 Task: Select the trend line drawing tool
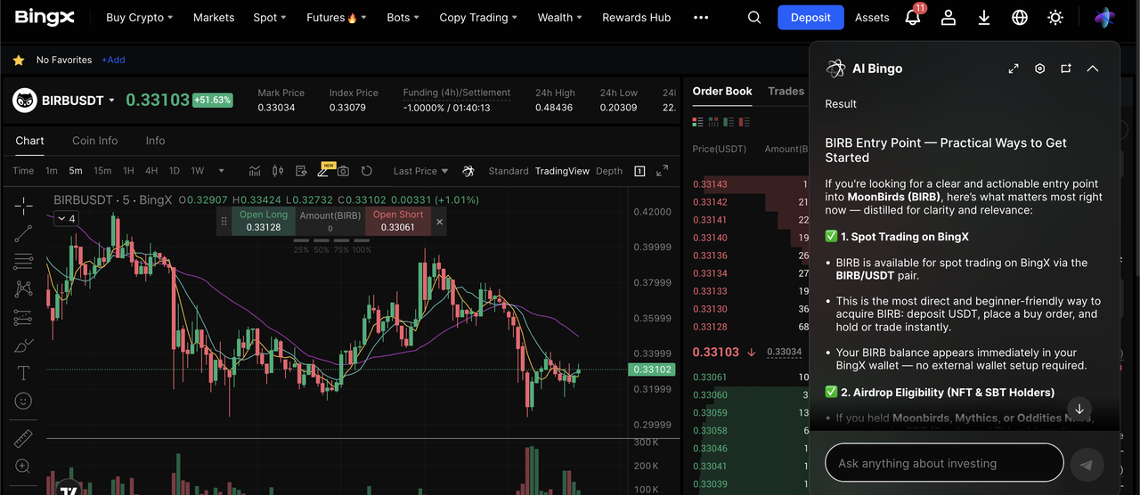pos(23,233)
